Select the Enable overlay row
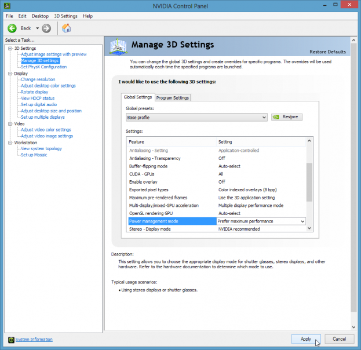 [217, 182]
